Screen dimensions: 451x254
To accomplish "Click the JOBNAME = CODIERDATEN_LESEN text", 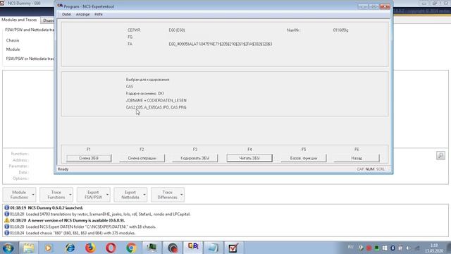I will pyautogui.click(x=156, y=100).
